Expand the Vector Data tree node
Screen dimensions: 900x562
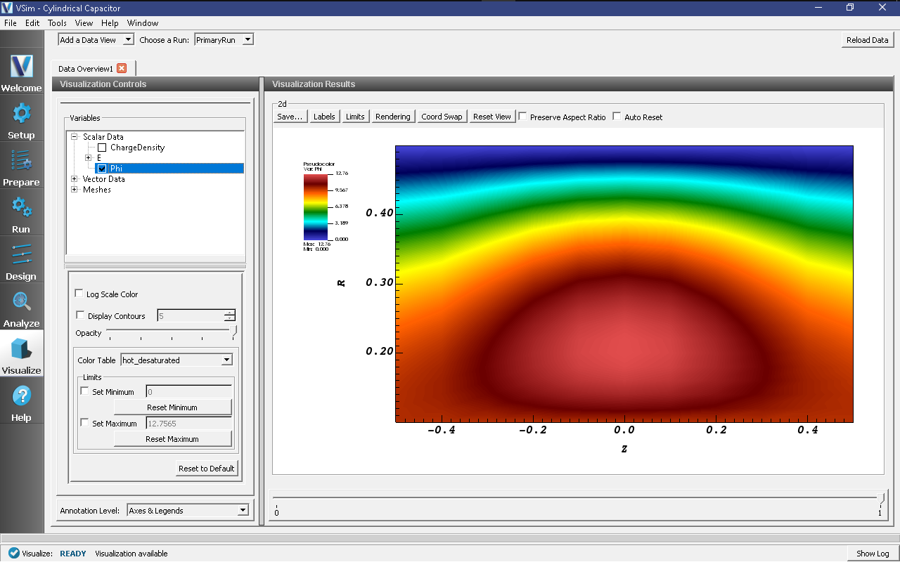point(75,179)
